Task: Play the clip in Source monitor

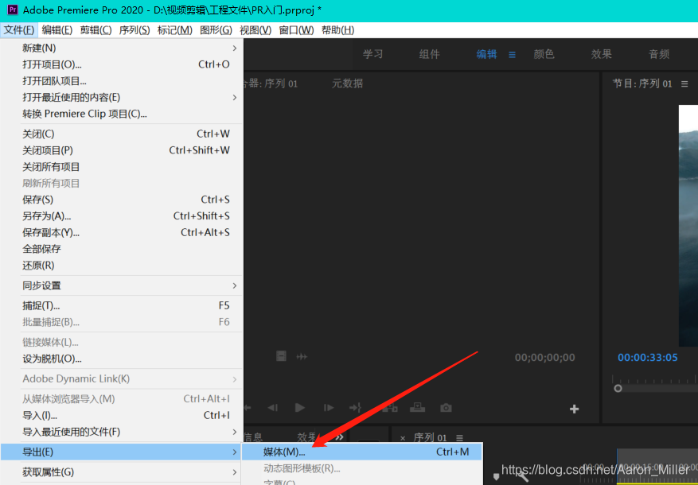Action: 299,408
